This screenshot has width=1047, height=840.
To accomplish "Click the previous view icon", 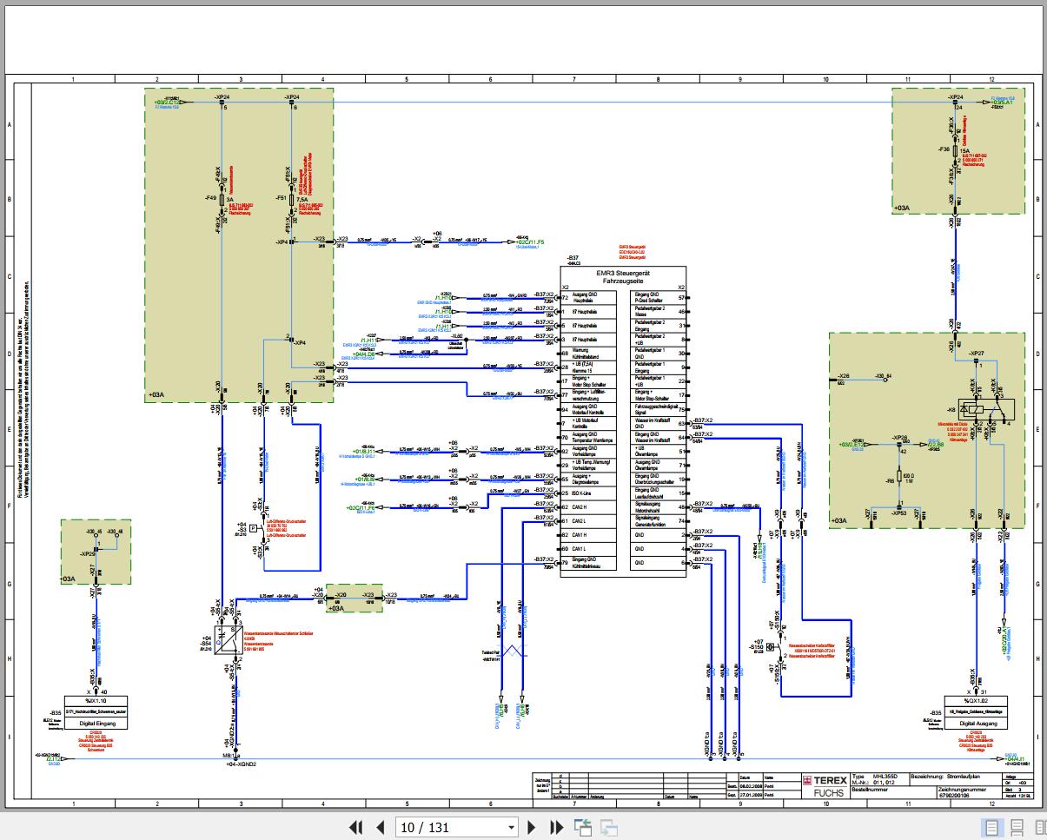I will click(x=582, y=827).
